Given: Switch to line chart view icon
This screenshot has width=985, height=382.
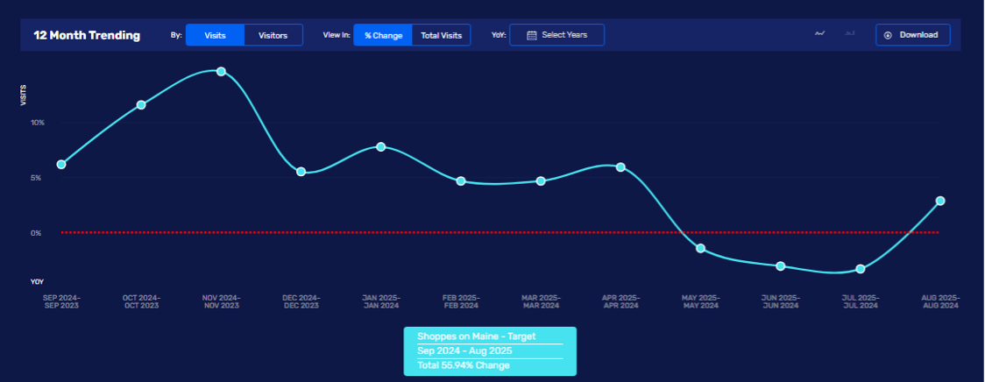Looking at the screenshot, I should pyautogui.click(x=820, y=33).
